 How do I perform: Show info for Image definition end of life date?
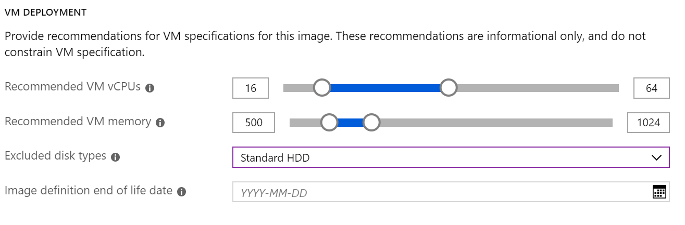coord(181,192)
